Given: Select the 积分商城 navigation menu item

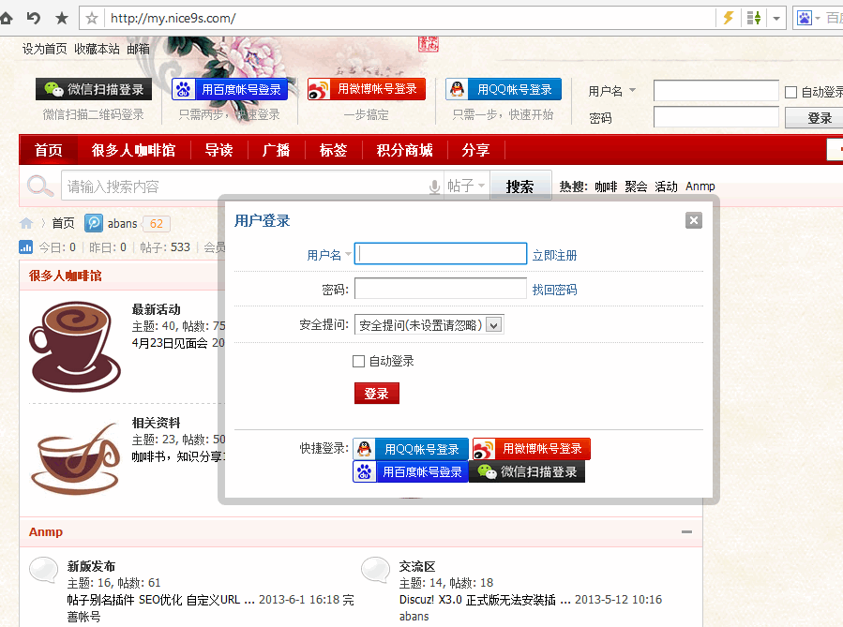Looking at the screenshot, I should pyautogui.click(x=403, y=149).
